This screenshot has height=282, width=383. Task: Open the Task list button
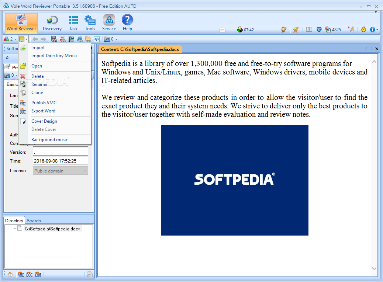tap(73, 23)
